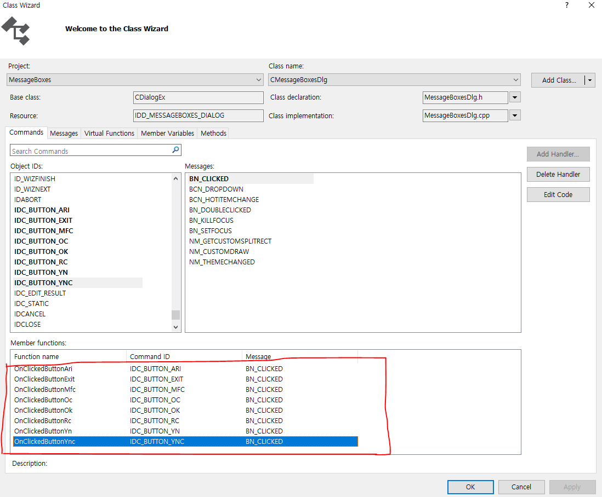The height and width of the screenshot is (497, 602).
Task: Select IDC_STATIC in Object IDs
Action: click(31, 303)
